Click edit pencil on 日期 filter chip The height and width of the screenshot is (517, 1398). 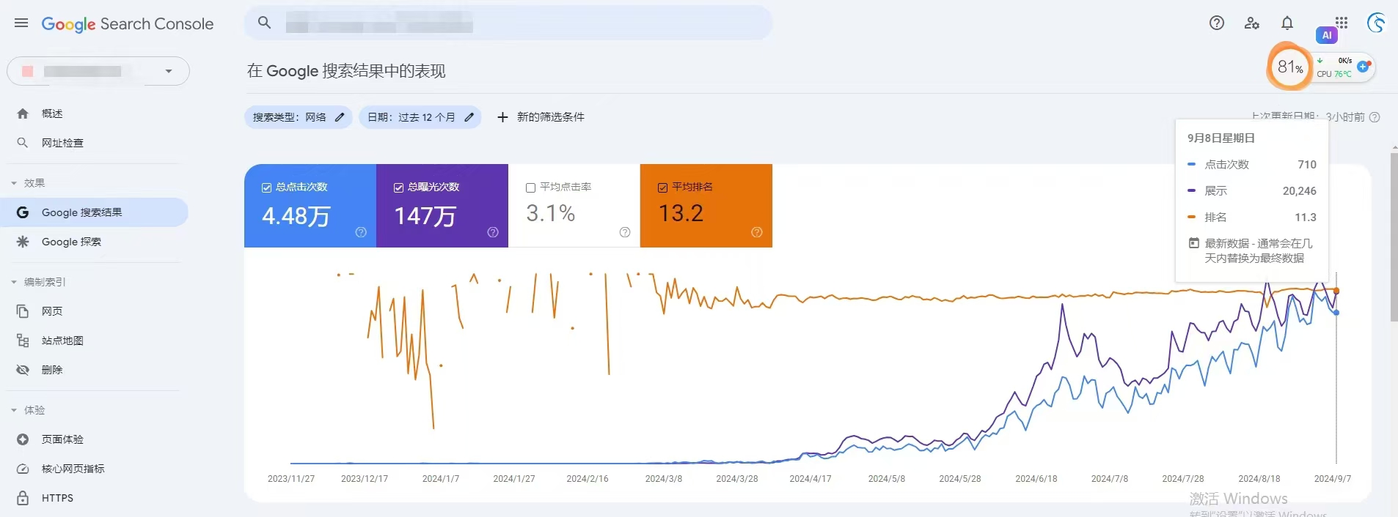469,117
